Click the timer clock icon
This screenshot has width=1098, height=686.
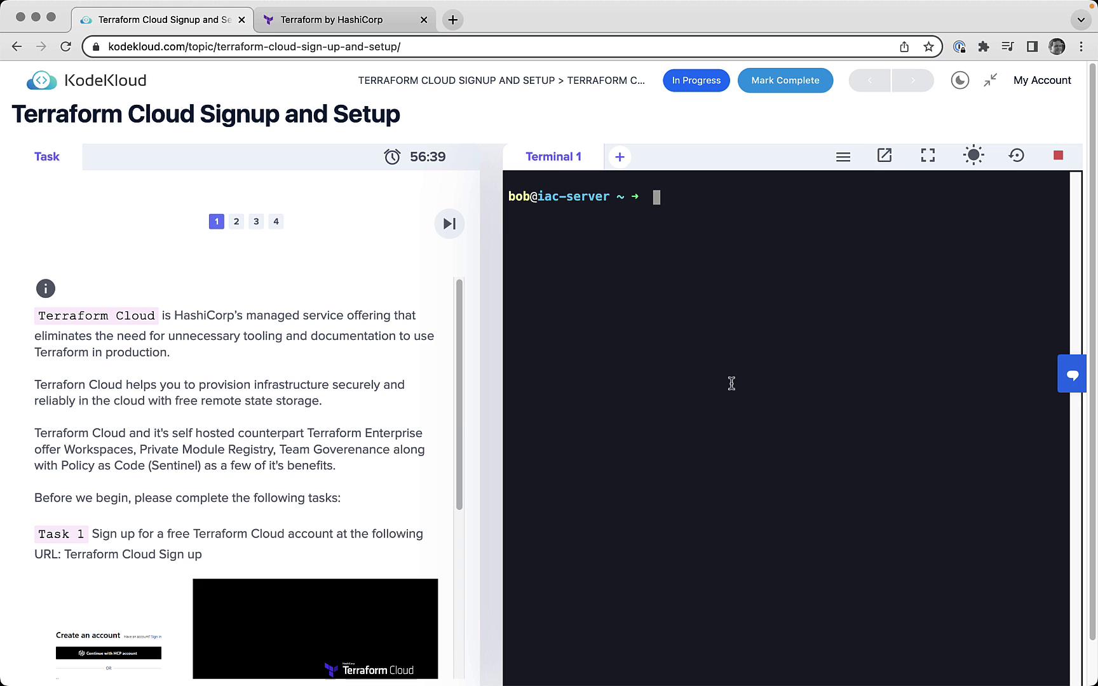click(392, 157)
